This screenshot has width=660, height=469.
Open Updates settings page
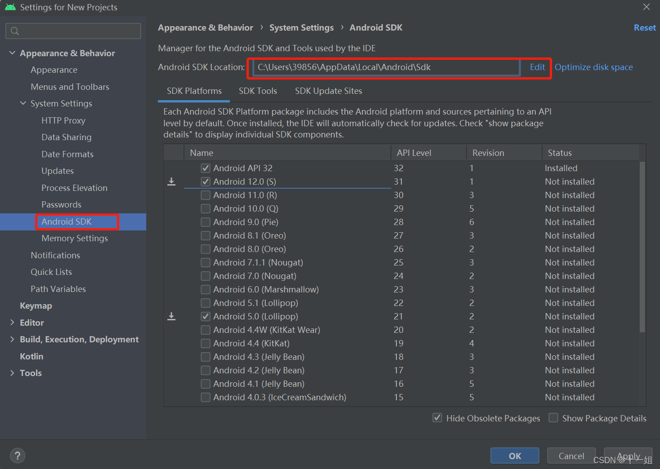tap(58, 171)
